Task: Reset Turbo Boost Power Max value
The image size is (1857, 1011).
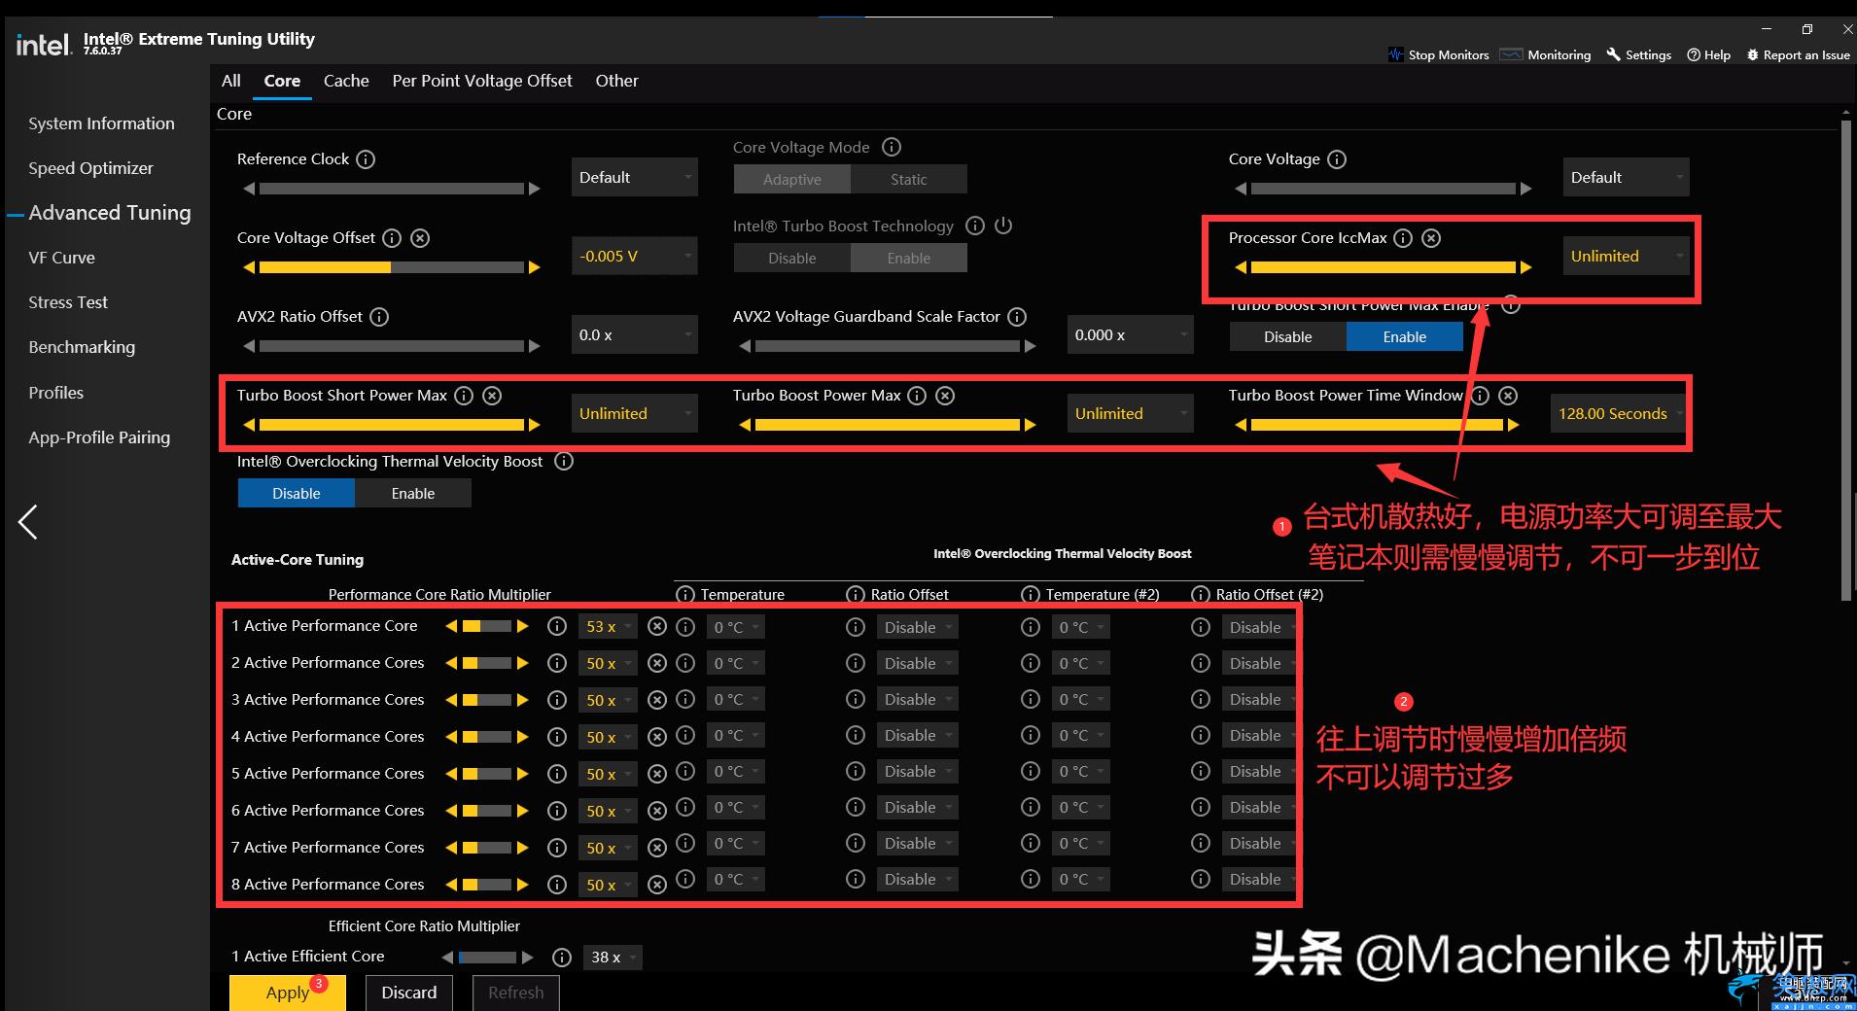Action: click(945, 396)
